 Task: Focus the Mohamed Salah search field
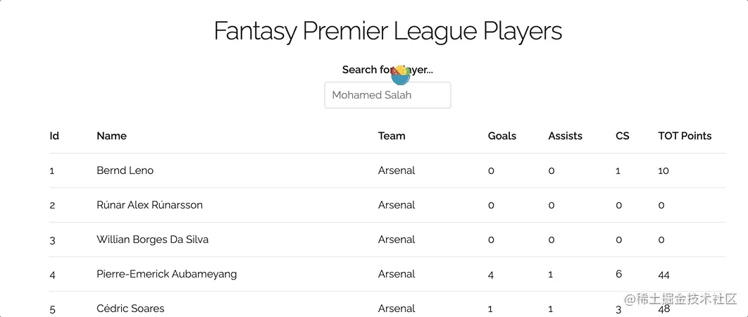(x=387, y=95)
